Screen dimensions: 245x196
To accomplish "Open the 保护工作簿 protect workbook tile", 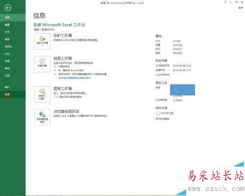I will [x=42, y=41].
